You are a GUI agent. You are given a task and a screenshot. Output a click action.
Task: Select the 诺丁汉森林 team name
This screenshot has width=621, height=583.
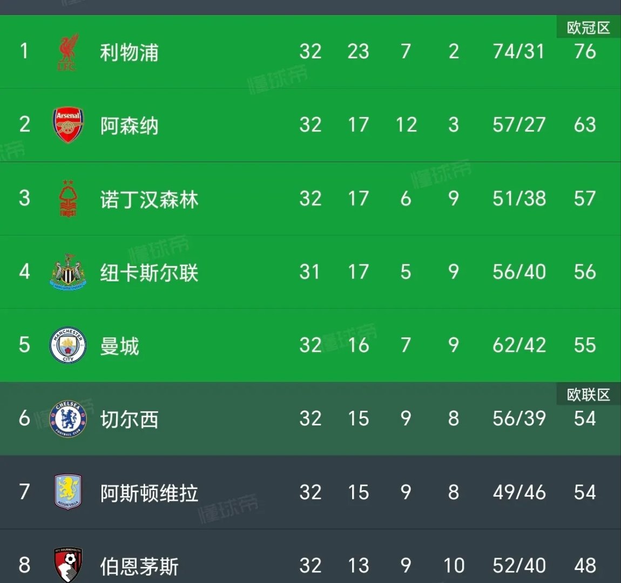coord(149,199)
